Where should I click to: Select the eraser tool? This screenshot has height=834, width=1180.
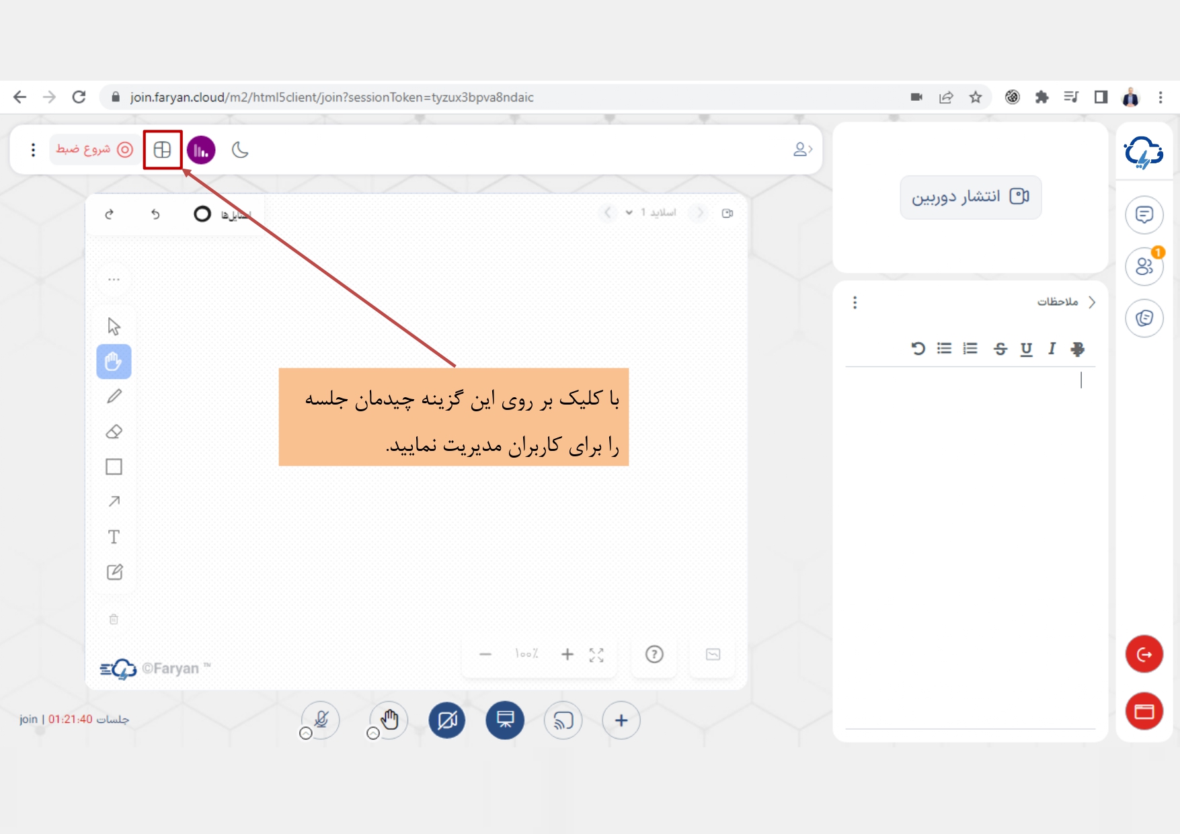[114, 432]
